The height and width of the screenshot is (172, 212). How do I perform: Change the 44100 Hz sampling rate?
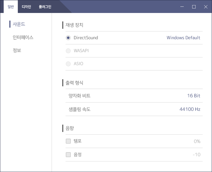click(x=190, y=109)
